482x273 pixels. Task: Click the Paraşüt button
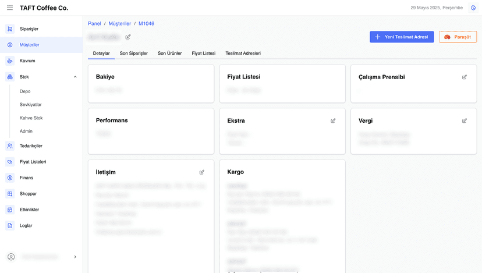tap(458, 37)
